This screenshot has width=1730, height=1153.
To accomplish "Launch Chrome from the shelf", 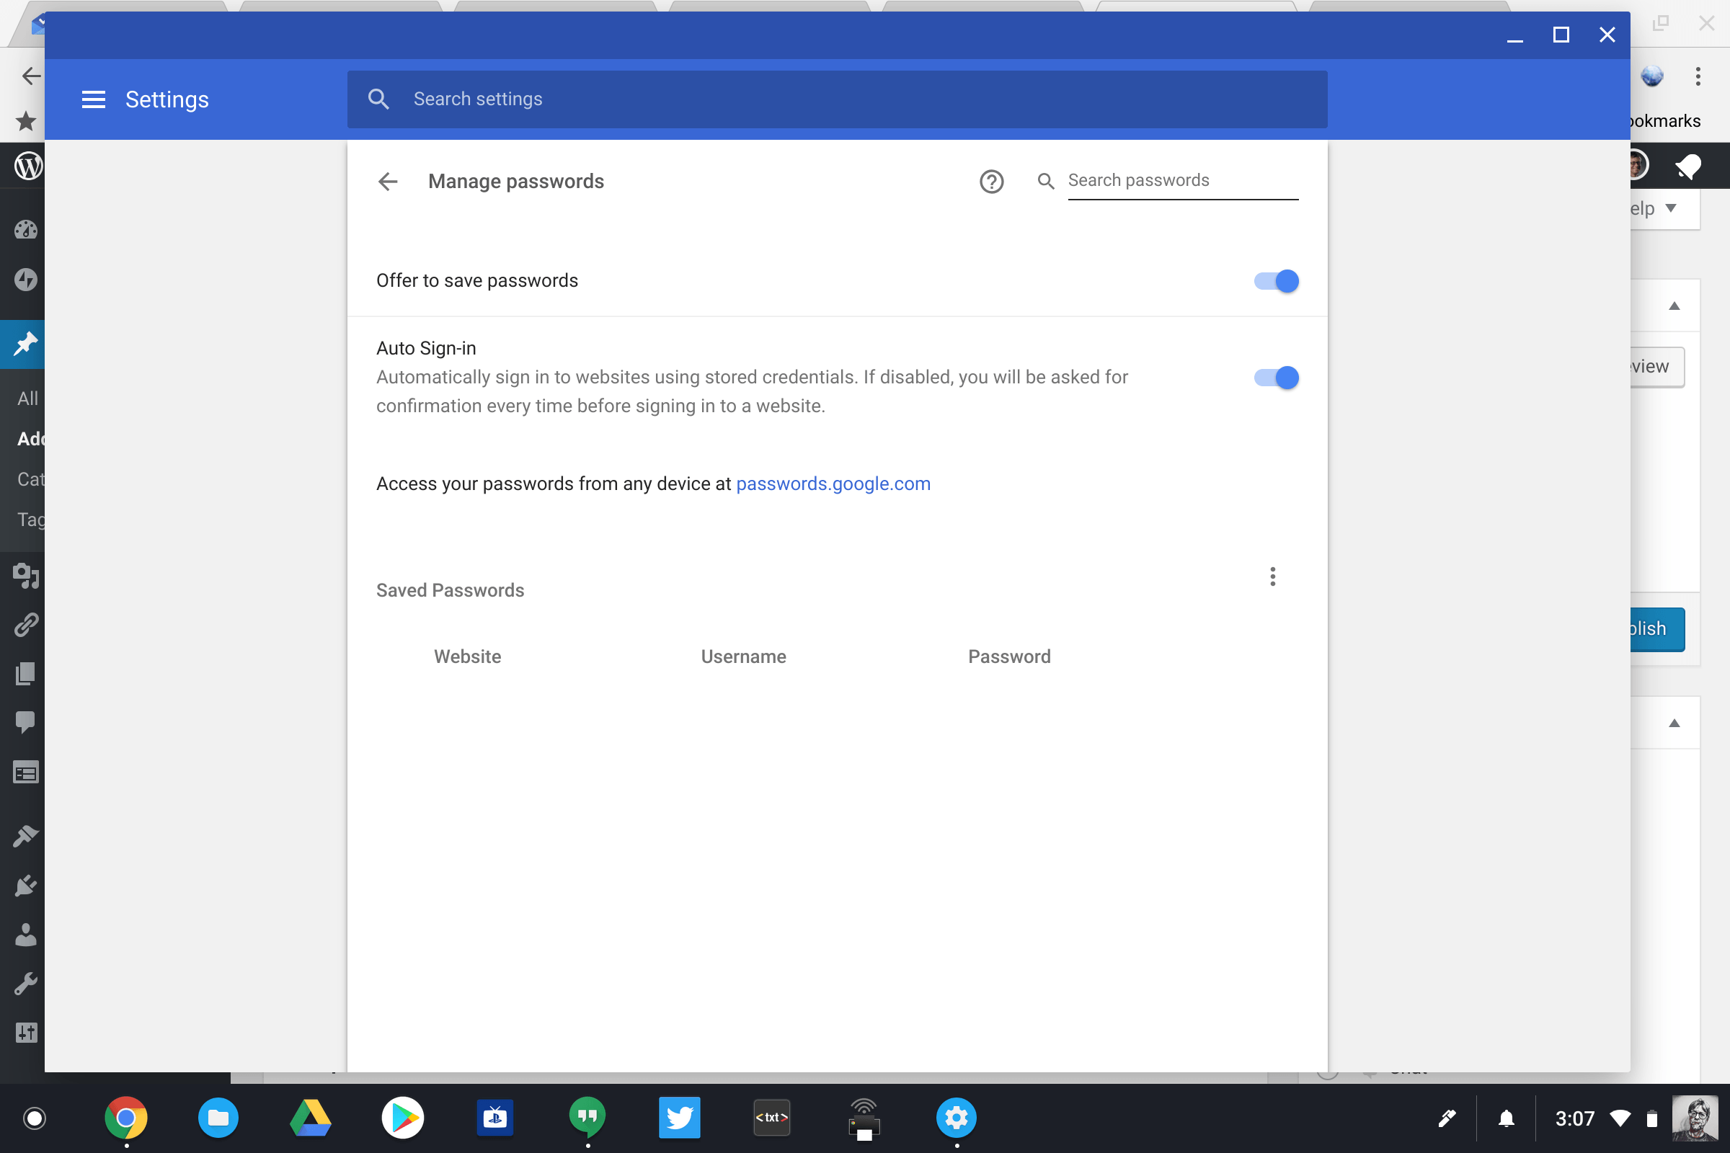I will coord(125,1118).
